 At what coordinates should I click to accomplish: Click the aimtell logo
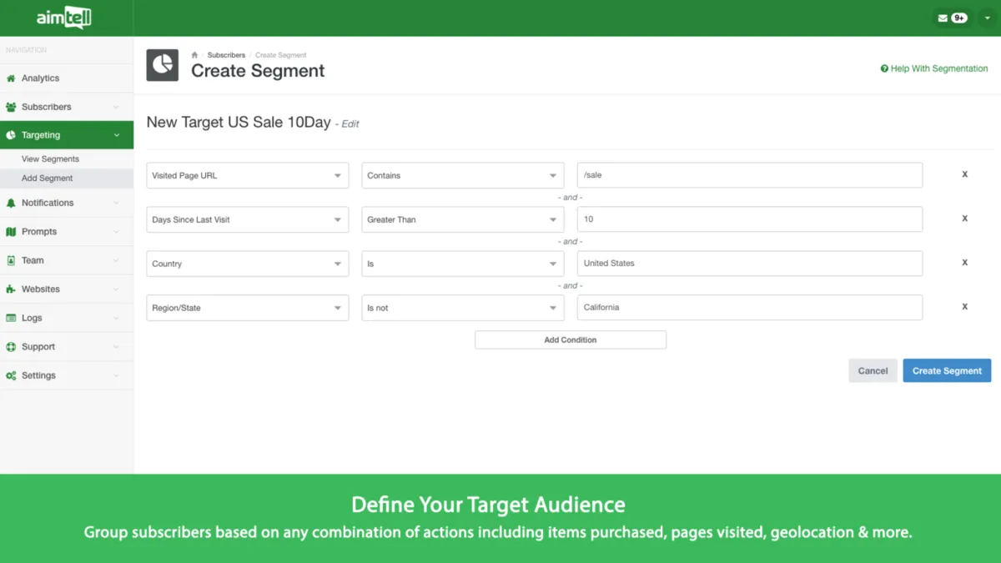coord(64,18)
